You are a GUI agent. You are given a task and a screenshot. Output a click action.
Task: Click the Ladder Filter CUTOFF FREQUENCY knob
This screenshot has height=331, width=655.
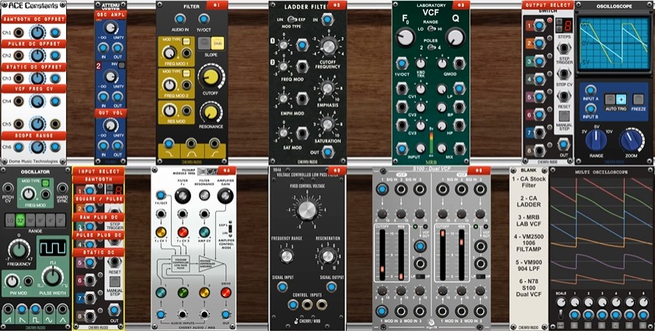[x=329, y=46]
